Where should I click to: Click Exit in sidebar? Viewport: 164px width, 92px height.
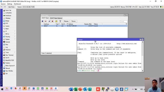click(6, 74)
